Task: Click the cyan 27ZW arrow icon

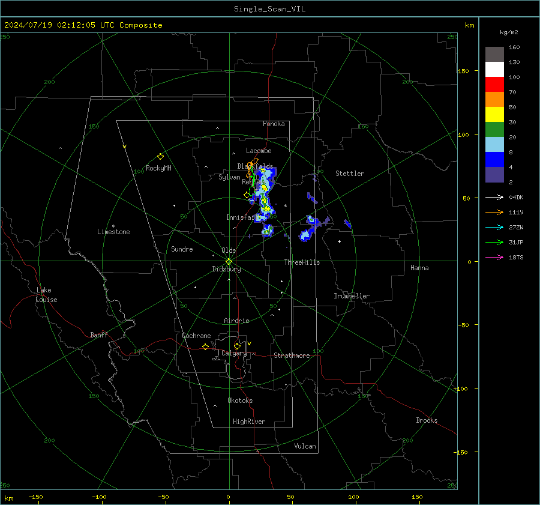Action: coord(494,227)
